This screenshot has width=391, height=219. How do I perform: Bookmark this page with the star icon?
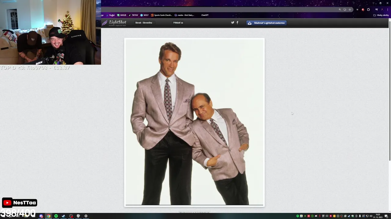(350, 9)
